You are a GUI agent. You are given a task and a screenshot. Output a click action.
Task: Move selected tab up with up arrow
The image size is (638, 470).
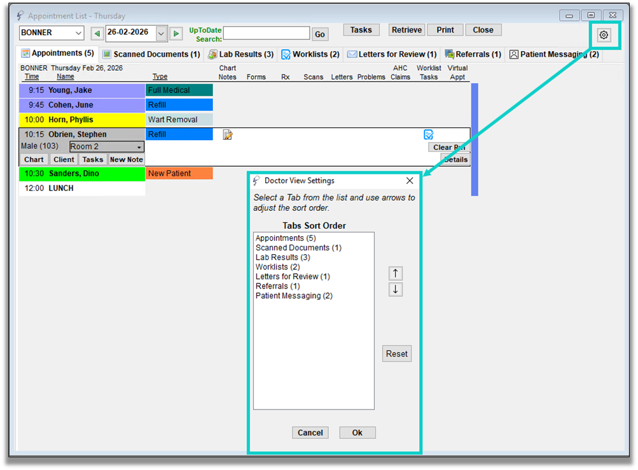coord(396,273)
